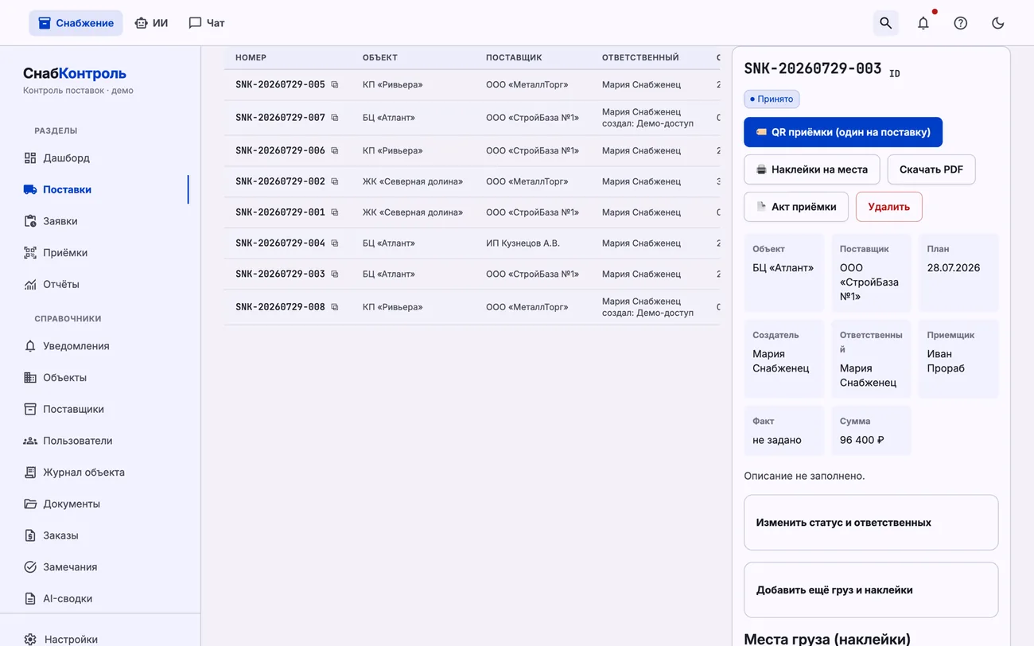Copy number SNK-20260729-007 with copy icon
Image resolution: width=1034 pixels, height=646 pixels.
335,118
